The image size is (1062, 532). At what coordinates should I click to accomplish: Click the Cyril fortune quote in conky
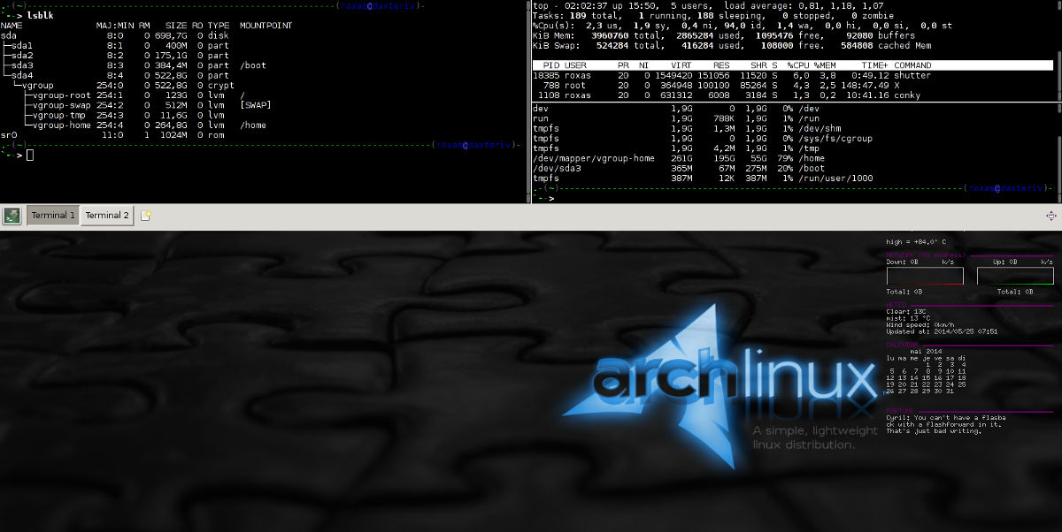pos(946,423)
